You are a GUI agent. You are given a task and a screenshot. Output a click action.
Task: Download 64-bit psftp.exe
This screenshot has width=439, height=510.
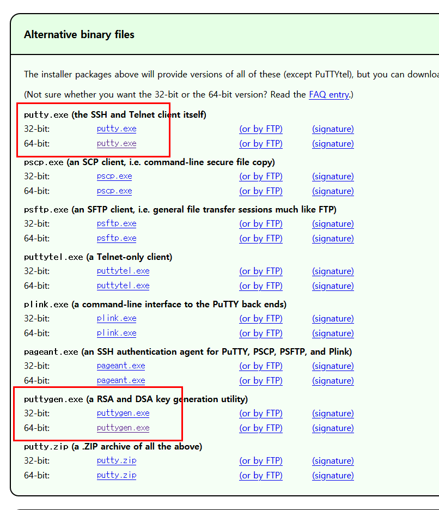click(117, 239)
